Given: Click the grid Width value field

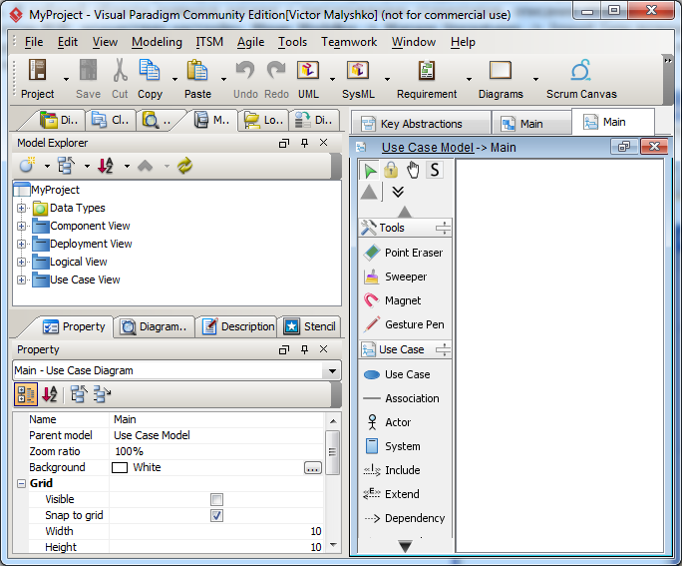Looking at the screenshot, I should point(216,531).
